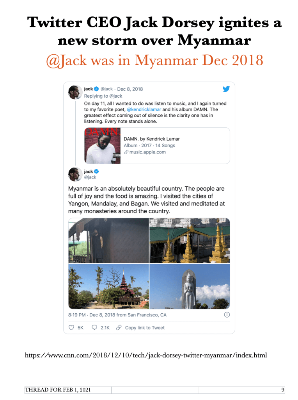Click the @jack handle under main tweet name
298x400 pixels.
coord(90,177)
